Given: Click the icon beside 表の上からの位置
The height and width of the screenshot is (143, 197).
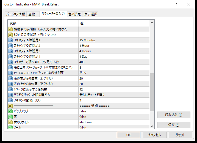Looking at the screenshot, I should tap(10, 84).
